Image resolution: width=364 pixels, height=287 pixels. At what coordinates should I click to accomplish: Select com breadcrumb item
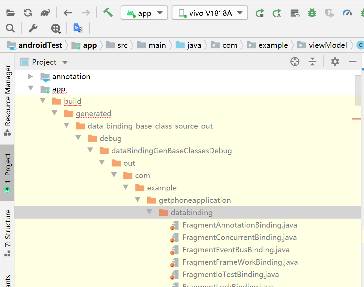point(224,45)
